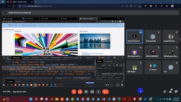Select the You self-view tile
The width and height of the screenshot is (181, 102).
pyautogui.click(x=171, y=67)
